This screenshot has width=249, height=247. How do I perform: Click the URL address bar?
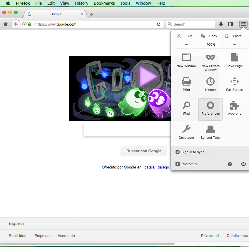click(x=94, y=24)
